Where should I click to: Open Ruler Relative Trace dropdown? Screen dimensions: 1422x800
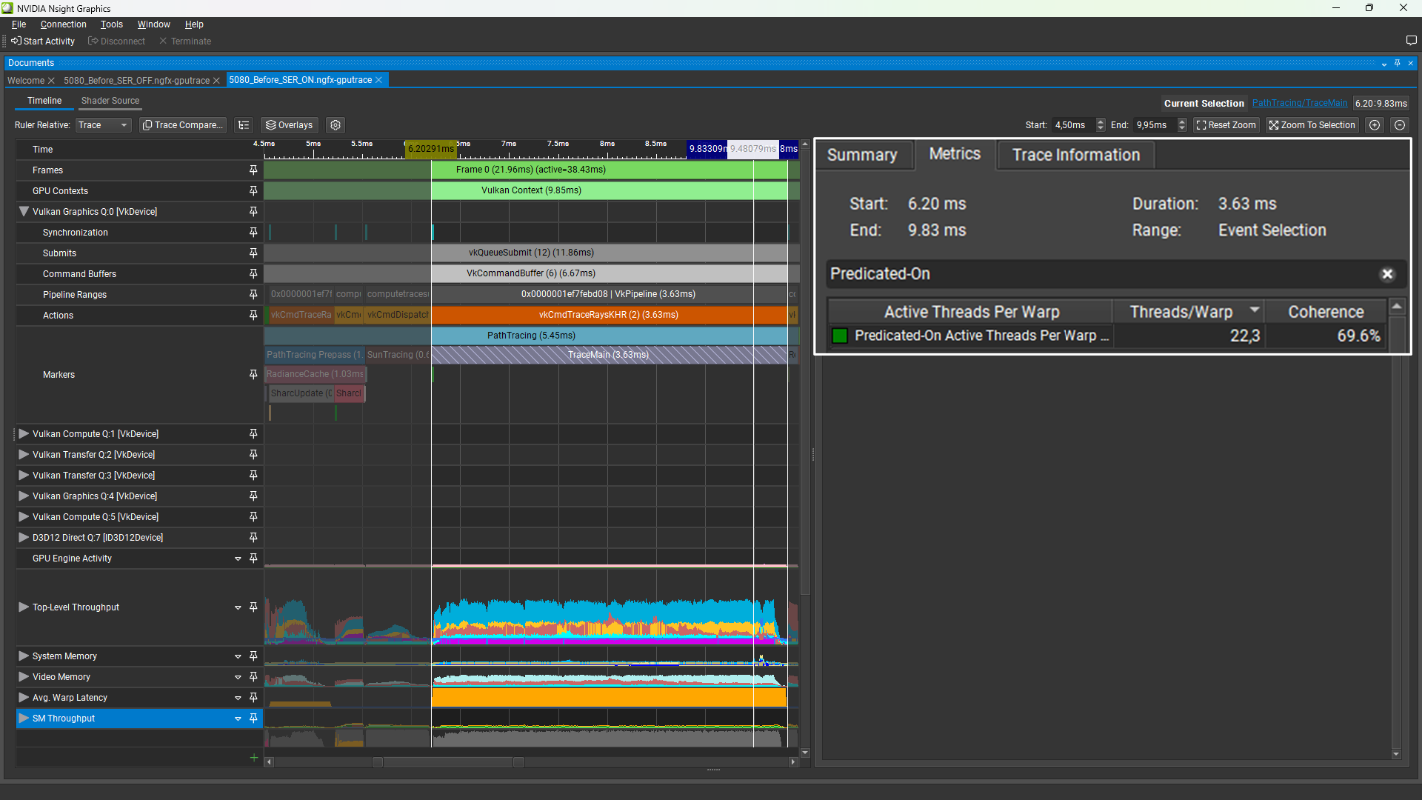(x=104, y=125)
